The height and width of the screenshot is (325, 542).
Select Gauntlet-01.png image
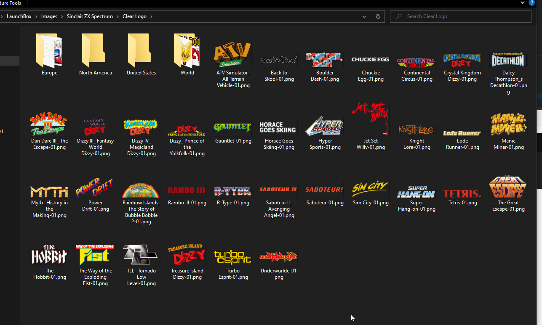[x=233, y=132]
